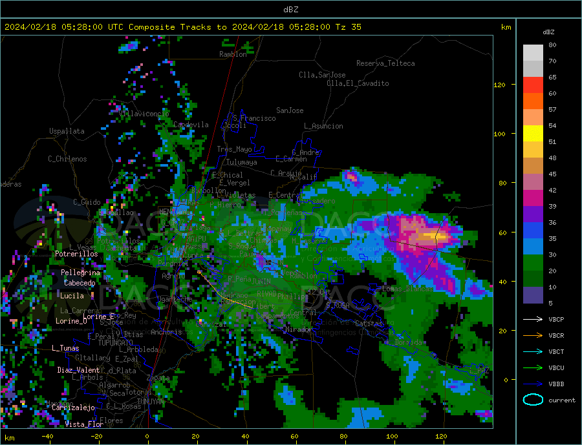Click the Uspallata map label

67,131
